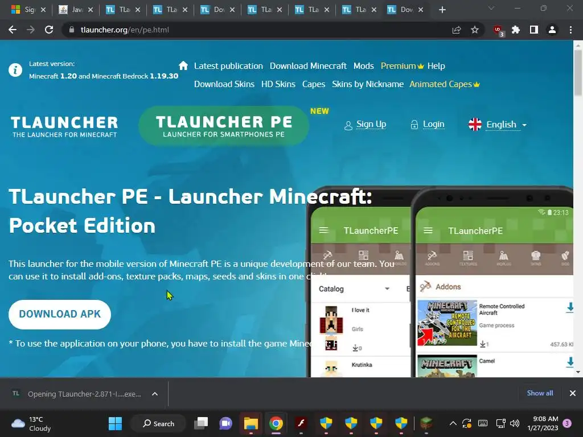Open File Explorer from taskbar
Screen dimensions: 583x437
coord(251,423)
